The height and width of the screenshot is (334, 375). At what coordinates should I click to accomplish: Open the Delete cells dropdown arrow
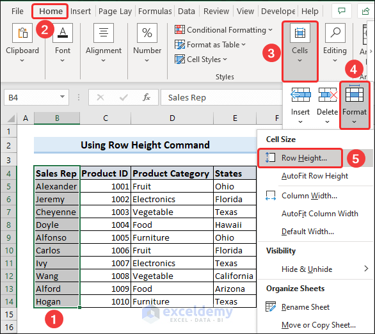click(x=327, y=122)
